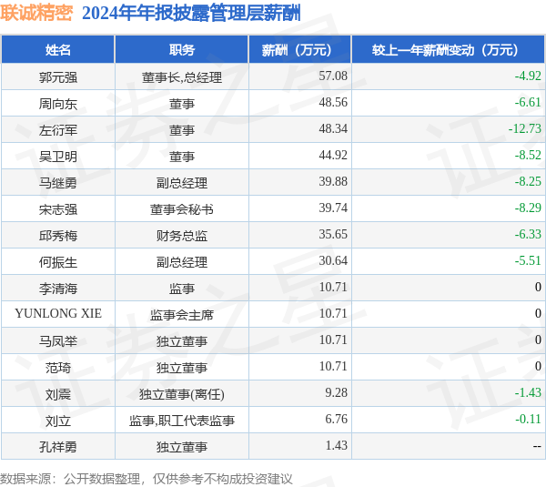
Task: Click 马凤举's salary value 10.71
Action: coord(333,340)
